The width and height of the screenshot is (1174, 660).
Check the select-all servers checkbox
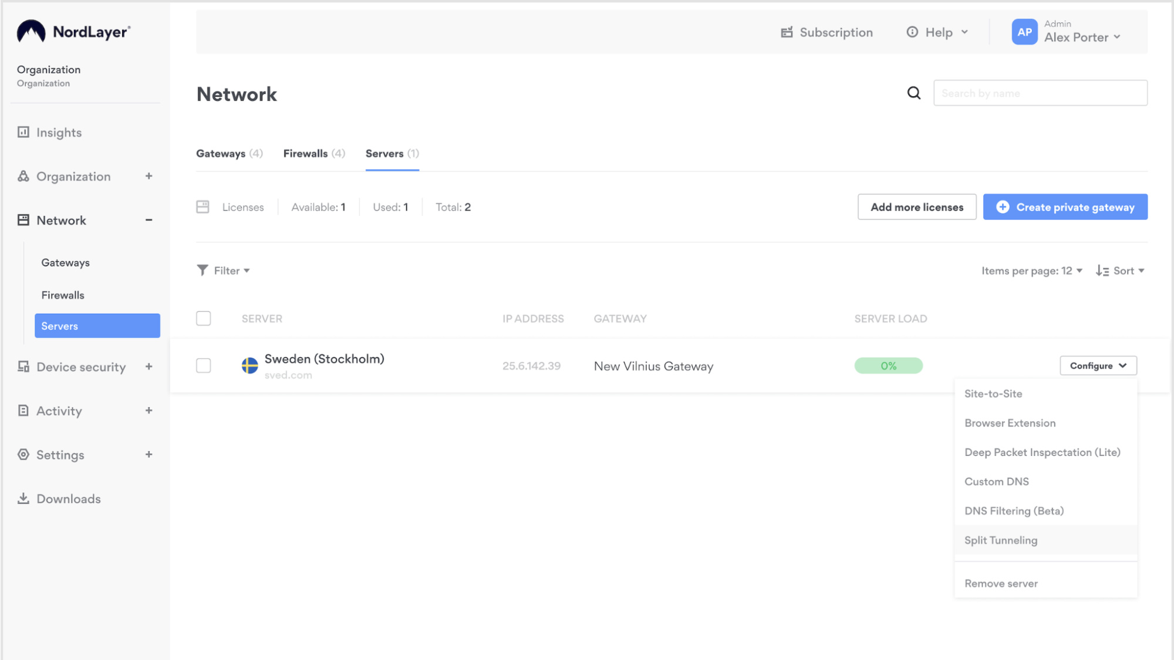203,319
